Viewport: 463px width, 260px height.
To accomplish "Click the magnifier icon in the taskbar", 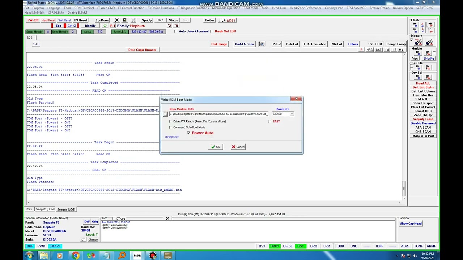I will click(122, 256).
